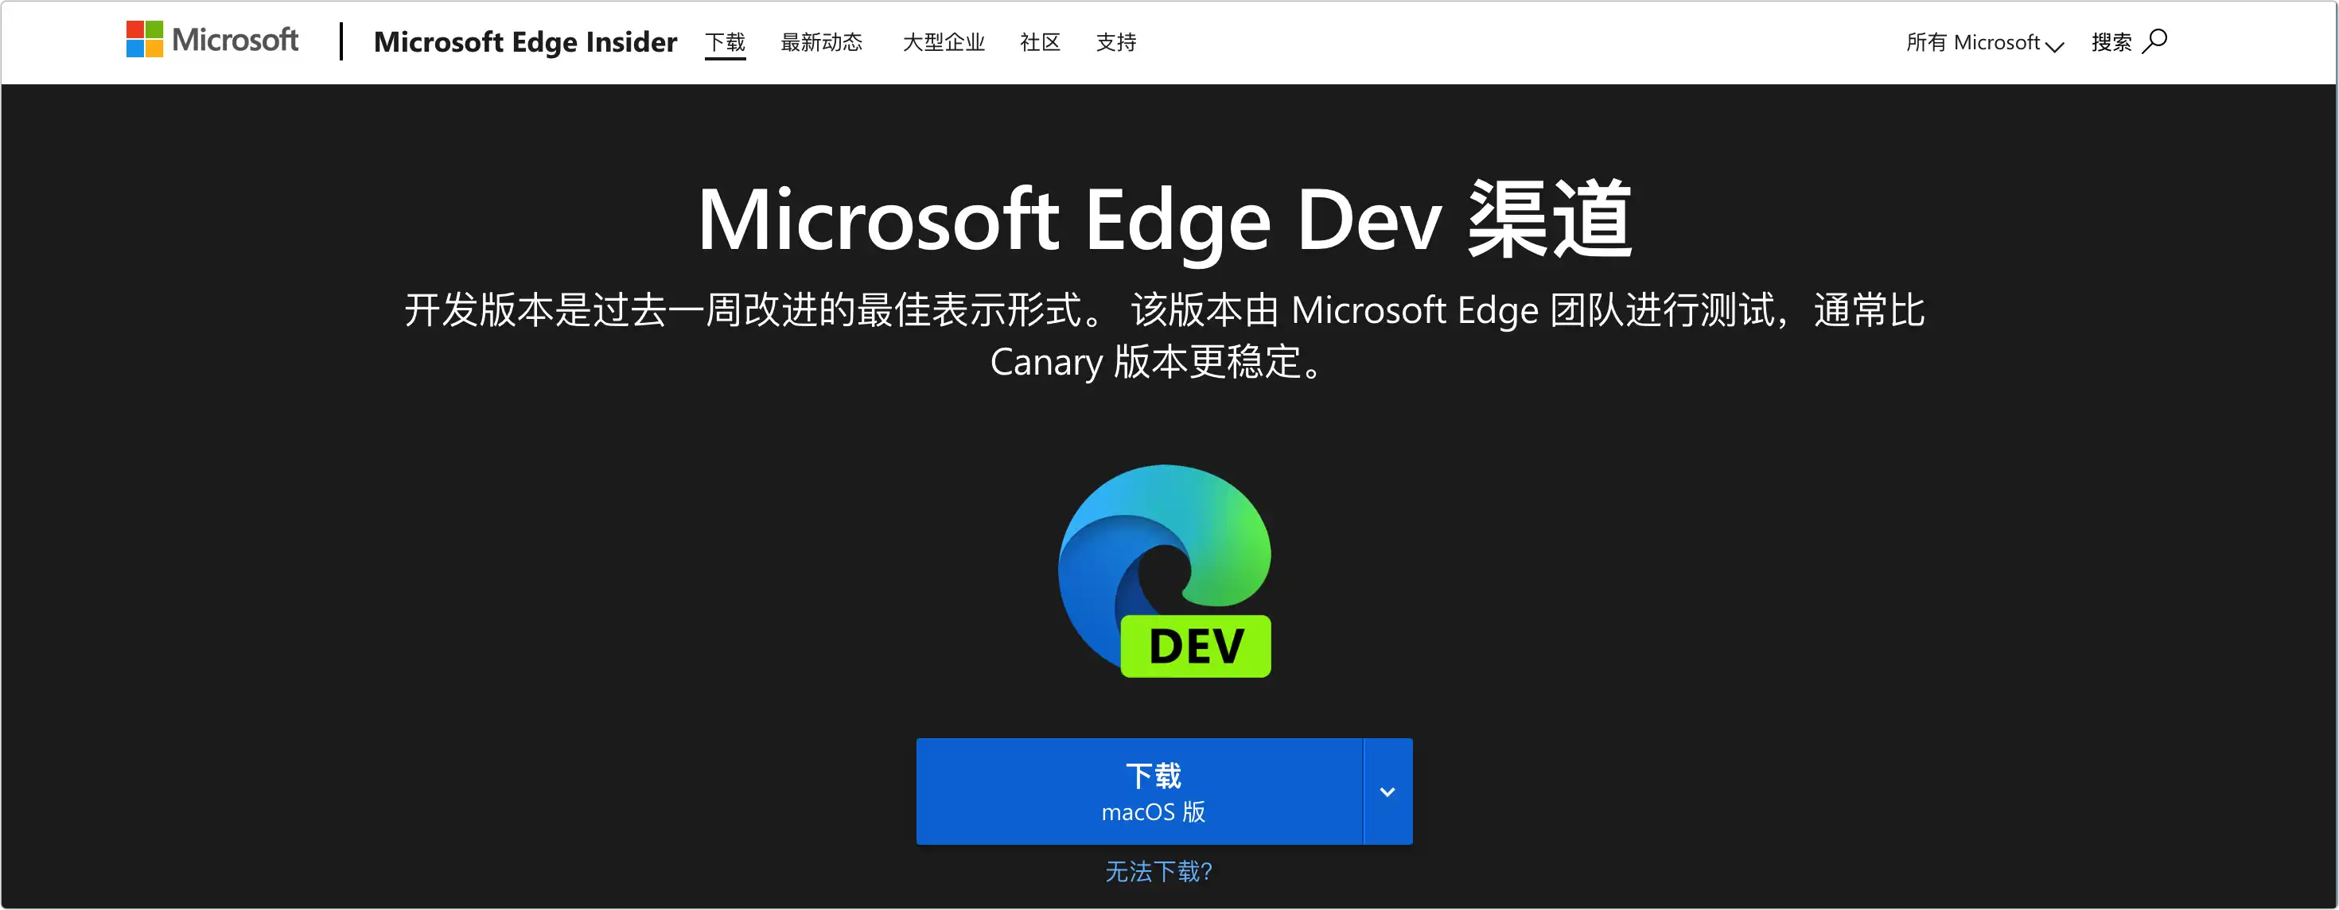Open the Microsoft Edge Insider home link
Image resolution: width=2339 pixels, height=910 pixels.
[525, 42]
